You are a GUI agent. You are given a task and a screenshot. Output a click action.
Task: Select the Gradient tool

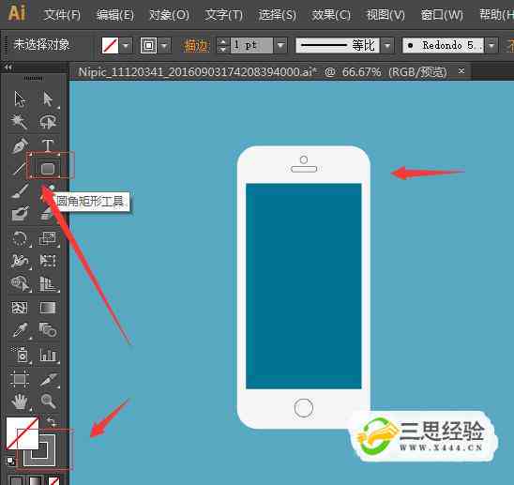point(48,308)
